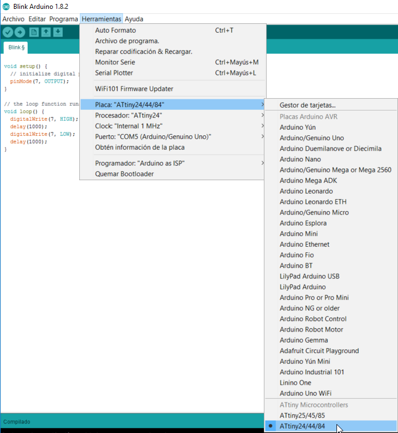Viewport: 398px width, 433px height.
Task: Choose Archivo de programa
Action: click(173, 41)
